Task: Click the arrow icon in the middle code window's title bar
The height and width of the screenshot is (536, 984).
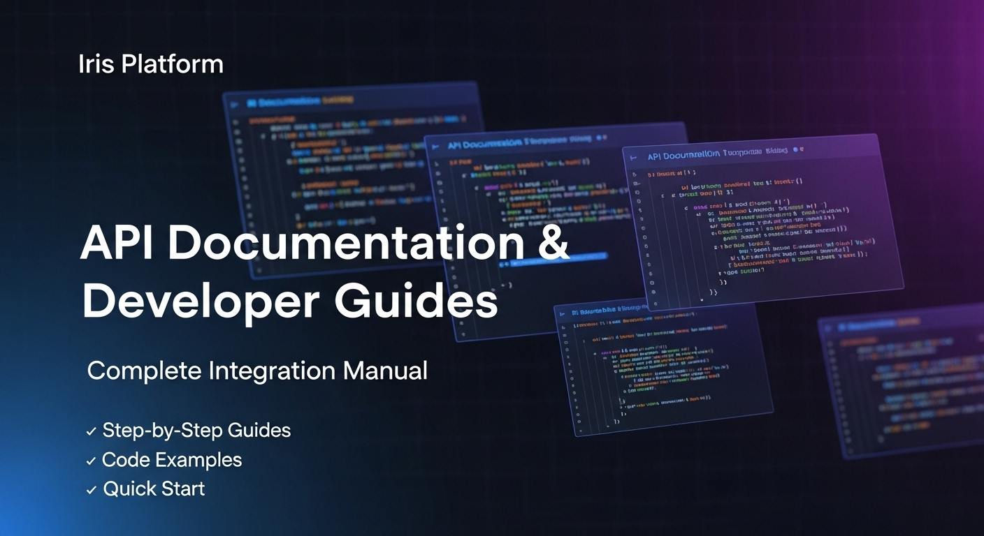Action: click(x=436, y=147)
